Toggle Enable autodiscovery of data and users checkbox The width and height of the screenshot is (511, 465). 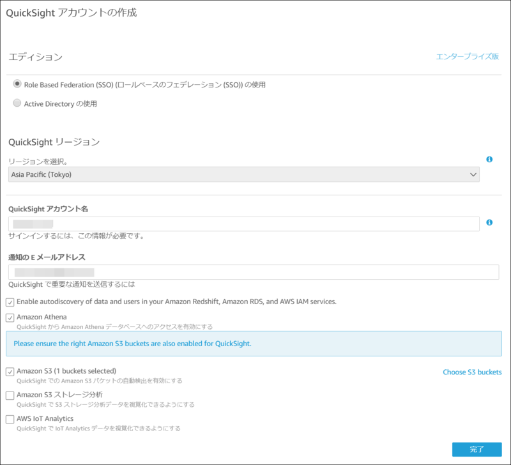[x=10, y=302]
